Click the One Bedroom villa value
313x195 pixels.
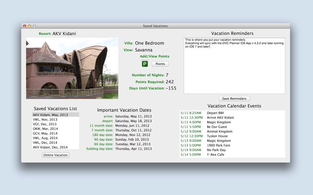pos(149,43)
